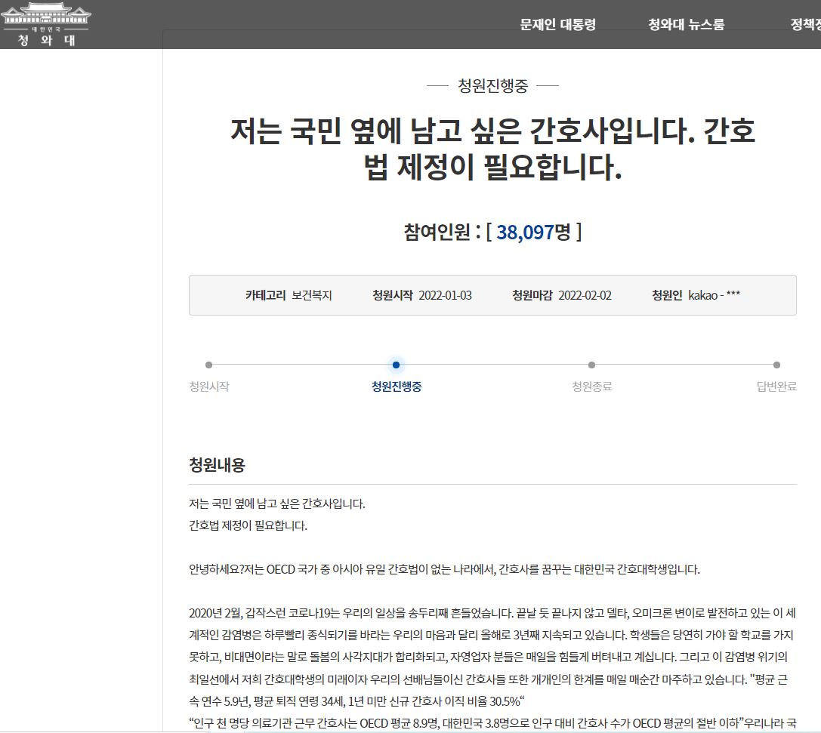
Task: Click the 청원진행중 status header above title
Action: 492,85
